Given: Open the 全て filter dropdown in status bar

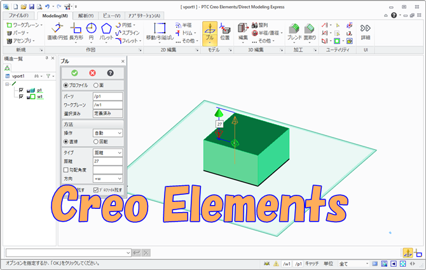Looking at the screenshot, I should (367, 264).
